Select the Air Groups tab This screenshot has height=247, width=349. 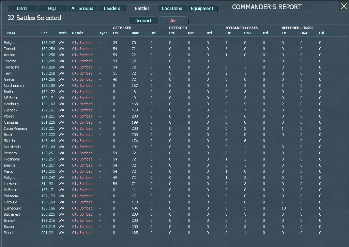(82, 9)
